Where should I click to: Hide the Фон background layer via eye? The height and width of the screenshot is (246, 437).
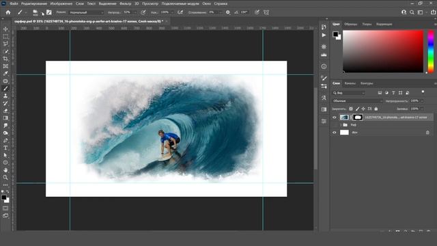coord(335,133)
